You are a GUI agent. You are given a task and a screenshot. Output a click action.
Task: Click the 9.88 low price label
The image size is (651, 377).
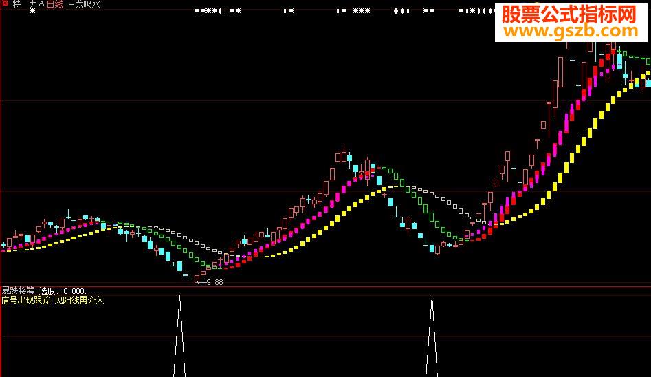pyautogui.click(x=214, y=282)
